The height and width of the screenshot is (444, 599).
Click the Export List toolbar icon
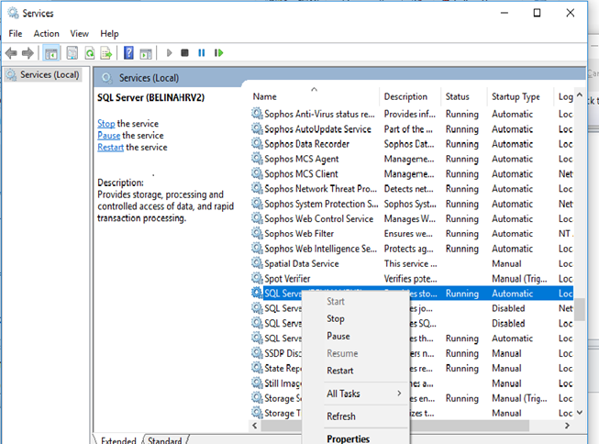[x=106, y=52]
